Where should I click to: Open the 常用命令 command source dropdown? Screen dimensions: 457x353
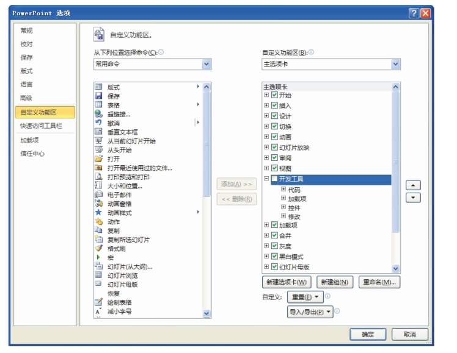coord(207,64)
